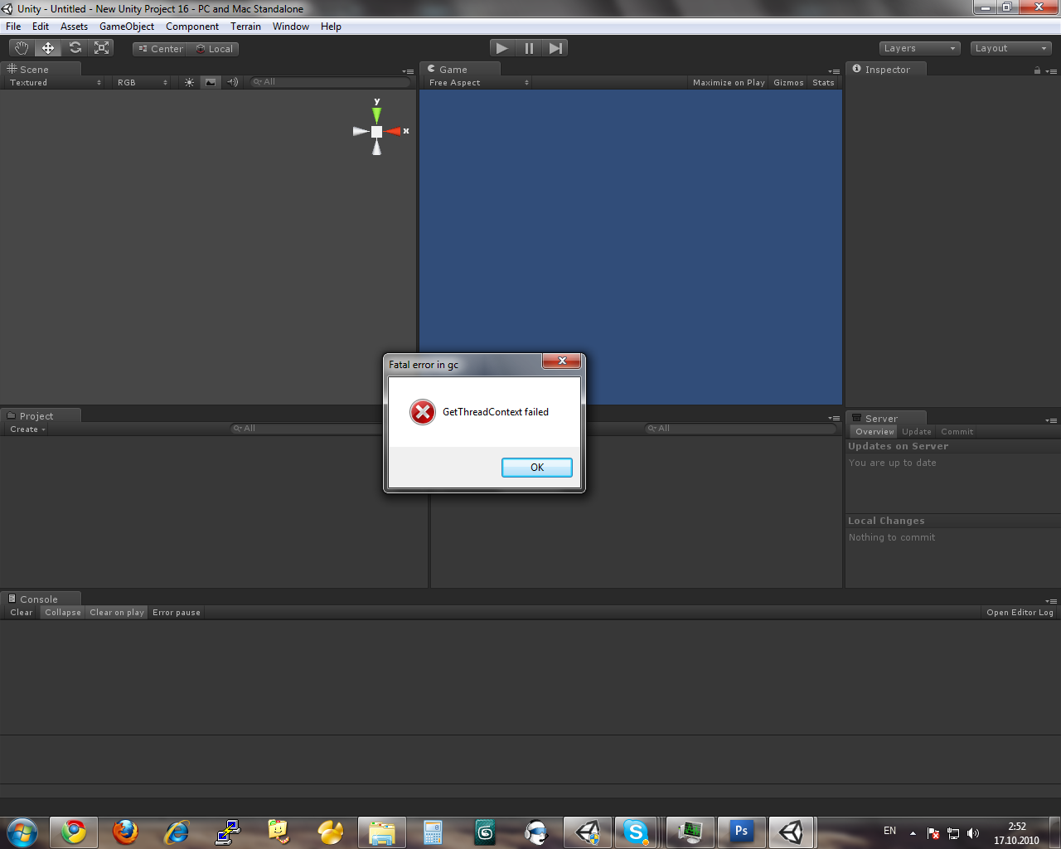Toggle scene skybox and effects overlay icon

point(211,82)
